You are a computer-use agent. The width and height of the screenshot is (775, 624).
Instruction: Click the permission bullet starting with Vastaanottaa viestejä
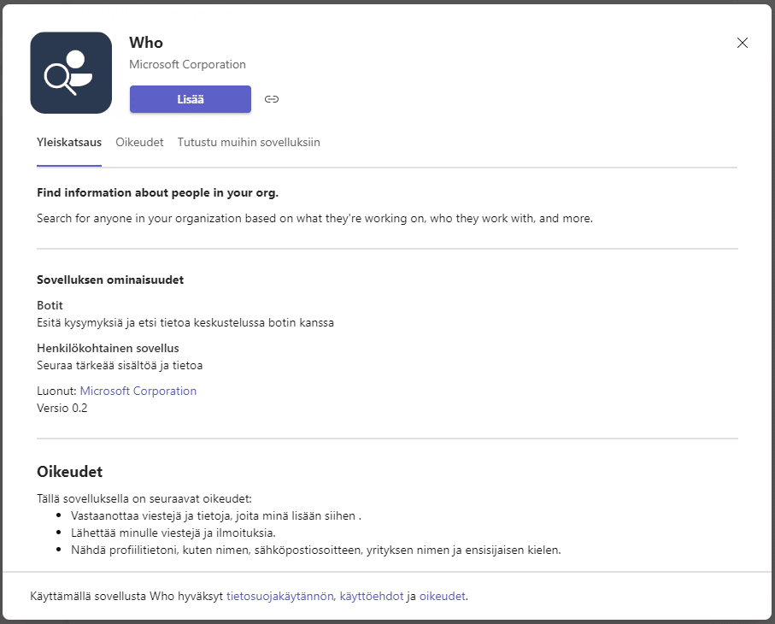point(216,515)
